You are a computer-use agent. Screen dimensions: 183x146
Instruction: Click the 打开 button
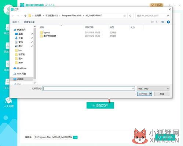143,94
